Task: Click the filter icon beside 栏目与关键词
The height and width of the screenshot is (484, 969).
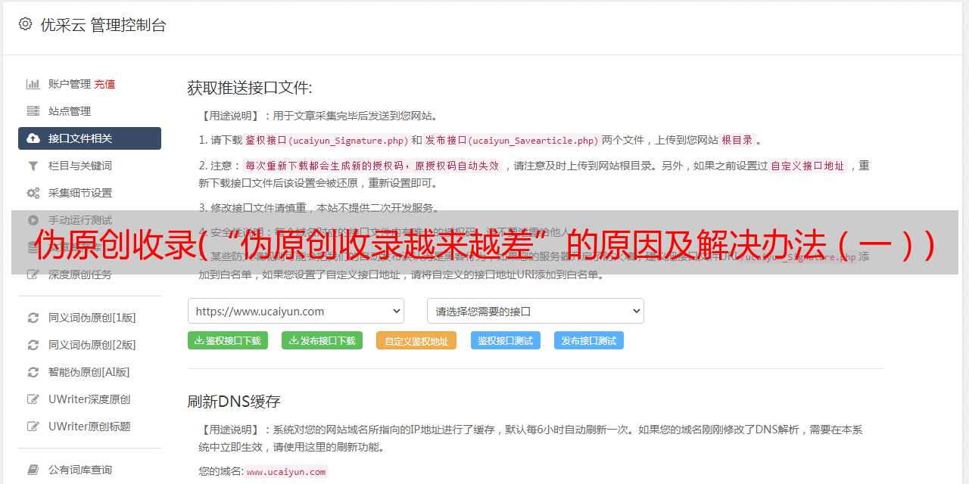Action: click(x=33, y=166)
